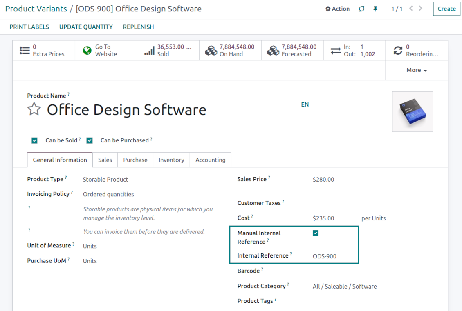Switch to the Inventory tab

171,160
